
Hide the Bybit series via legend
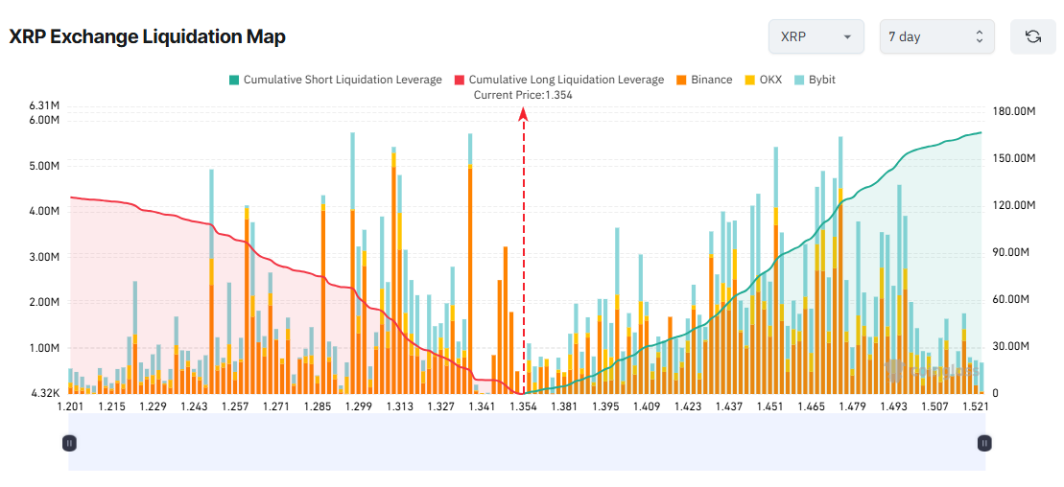pos(821,80)
